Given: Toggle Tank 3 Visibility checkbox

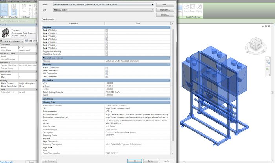Looking at the screenshot, I should [x=106, y=45].
